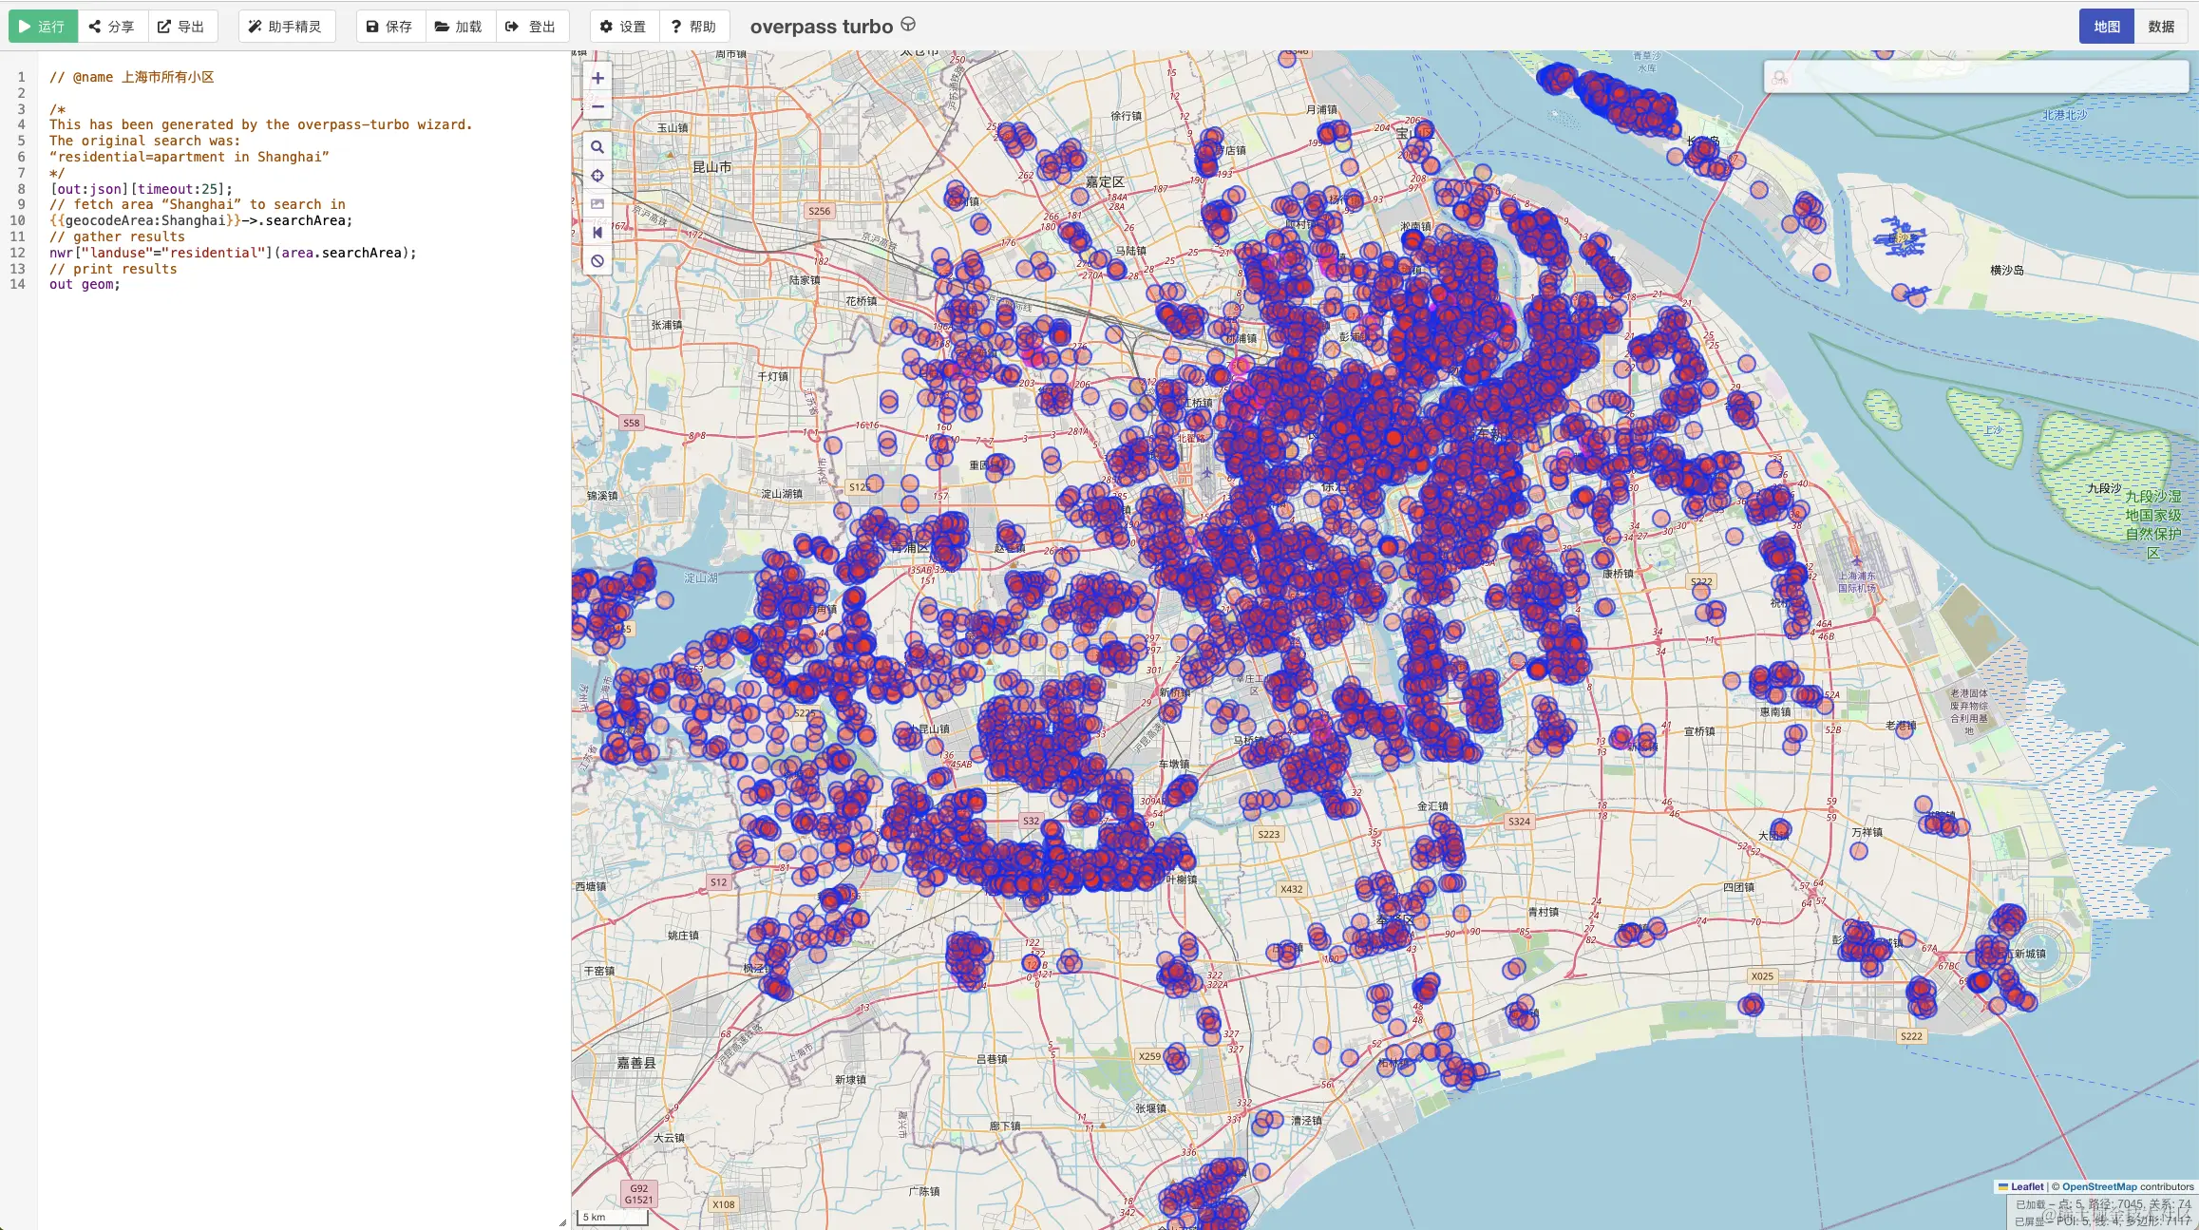The width and height of the screenshot is (2199, 1230).
Task: Switch to the 数据 data tab
Action: [x=2161, y=27]
